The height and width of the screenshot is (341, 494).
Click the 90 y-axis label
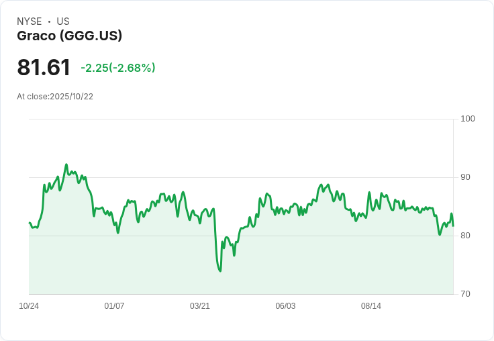click(x=465, y=177)
